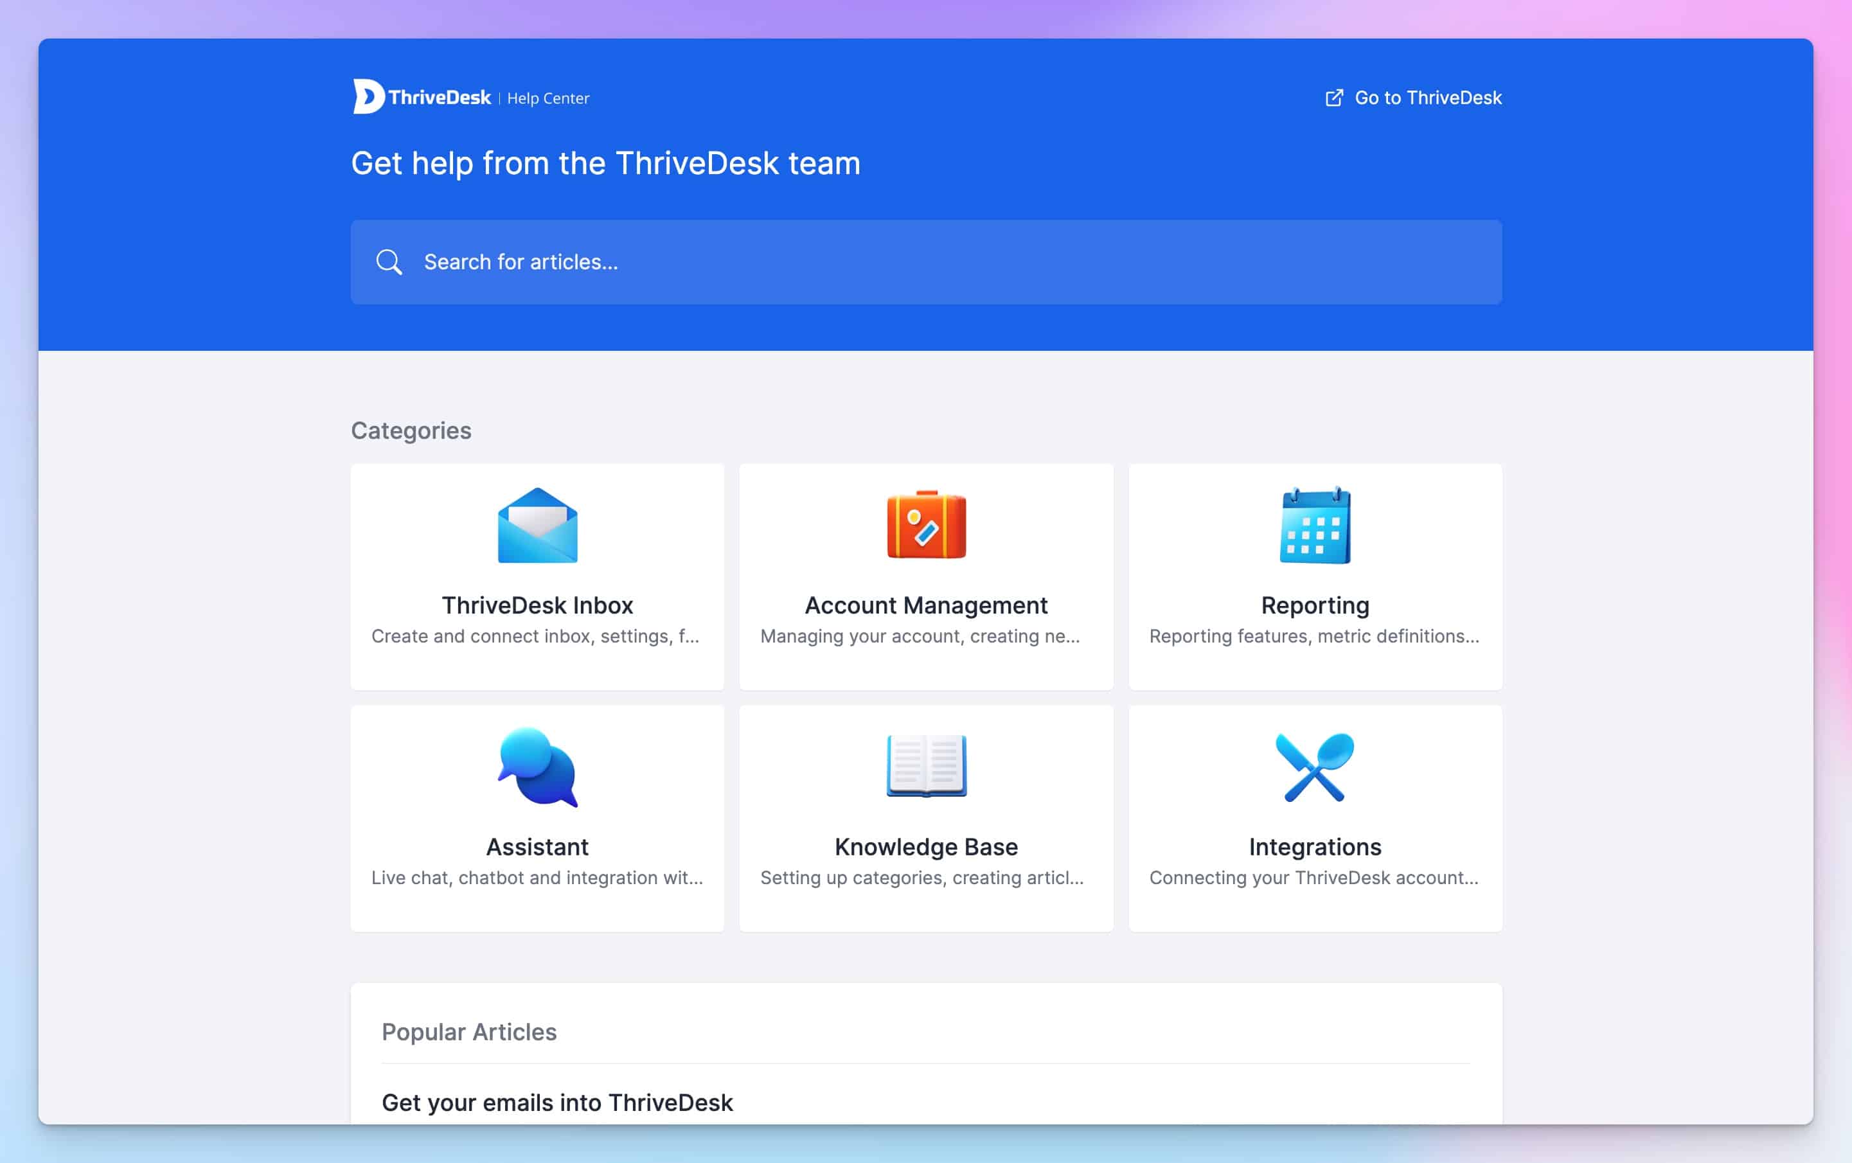Click the crossed fork and spoon icon
Viewport: 1852px width, 1163px height.
coord(1315,767)
